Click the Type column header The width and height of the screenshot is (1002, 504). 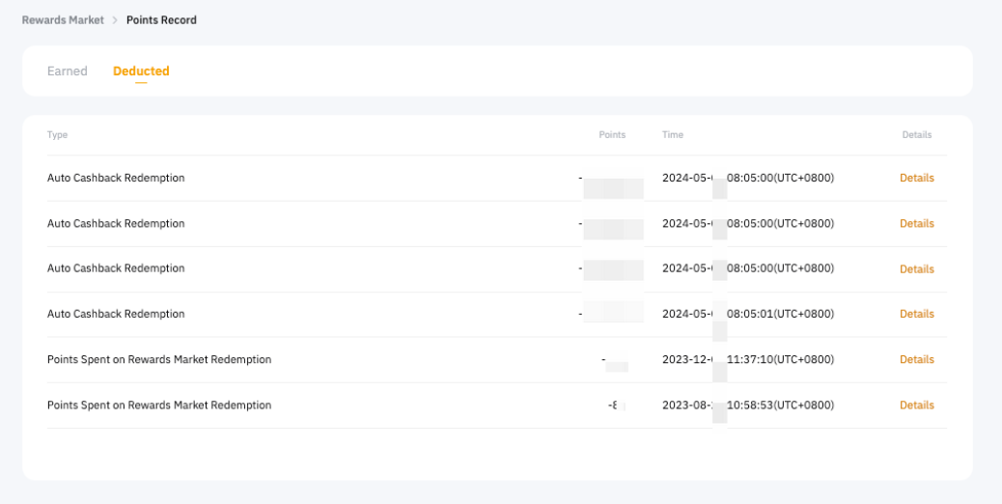[x=58, y=135]
